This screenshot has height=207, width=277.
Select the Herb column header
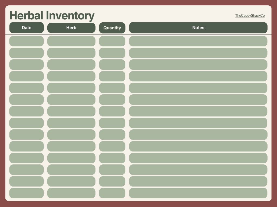tap(71, 28)
